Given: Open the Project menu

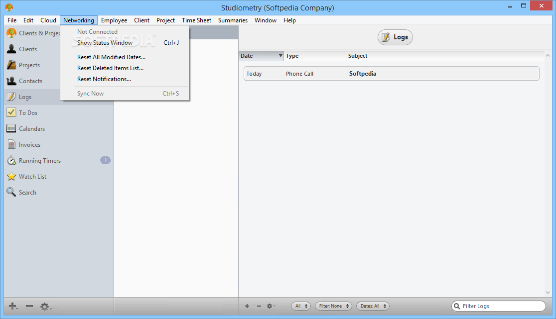Looking at the screenshot, I should (x=165, y=20).
